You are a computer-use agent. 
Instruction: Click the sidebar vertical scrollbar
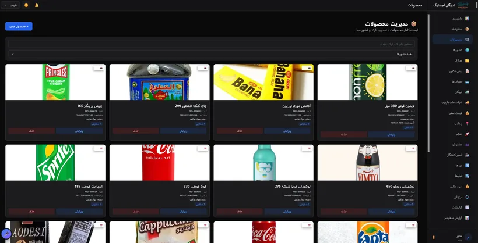(429, 83)
